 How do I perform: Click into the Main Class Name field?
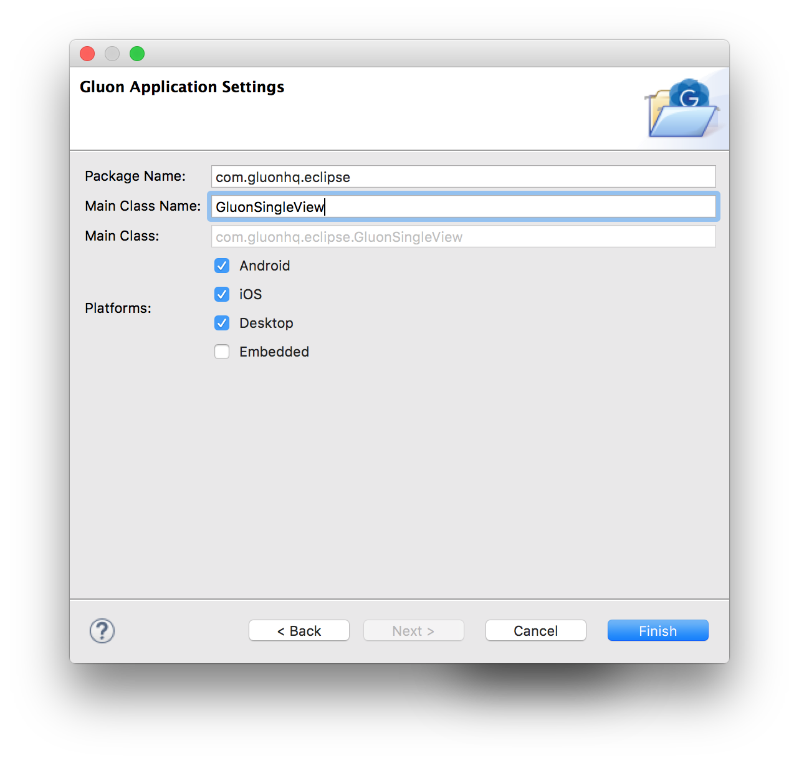click(x=464, y=206)
